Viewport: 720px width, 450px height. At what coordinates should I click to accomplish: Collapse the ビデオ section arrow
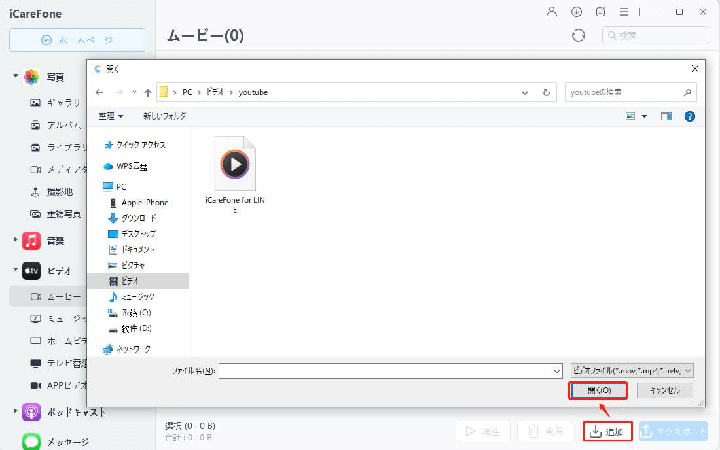(16, 269)
